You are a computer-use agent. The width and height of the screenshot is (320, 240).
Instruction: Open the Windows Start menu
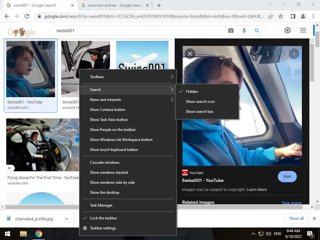coord(7,234)
